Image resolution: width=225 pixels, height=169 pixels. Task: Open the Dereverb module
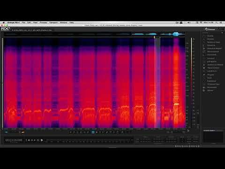point(211,55)
